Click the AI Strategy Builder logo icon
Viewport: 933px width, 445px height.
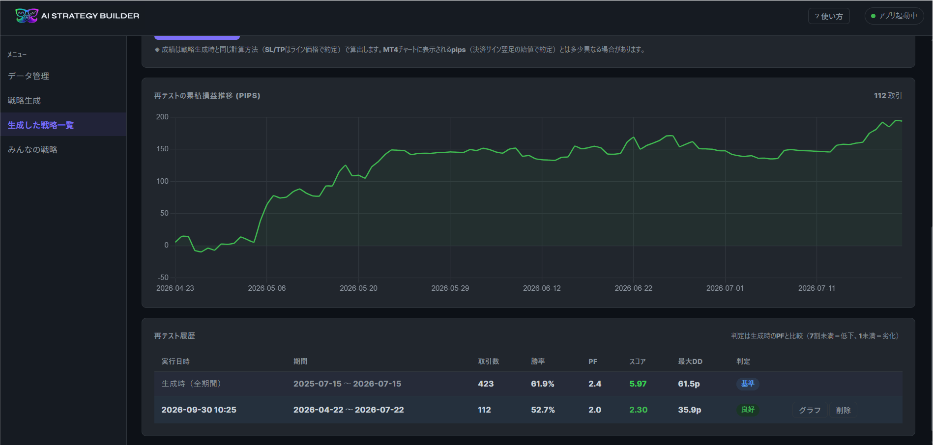(x=27, y=16)
